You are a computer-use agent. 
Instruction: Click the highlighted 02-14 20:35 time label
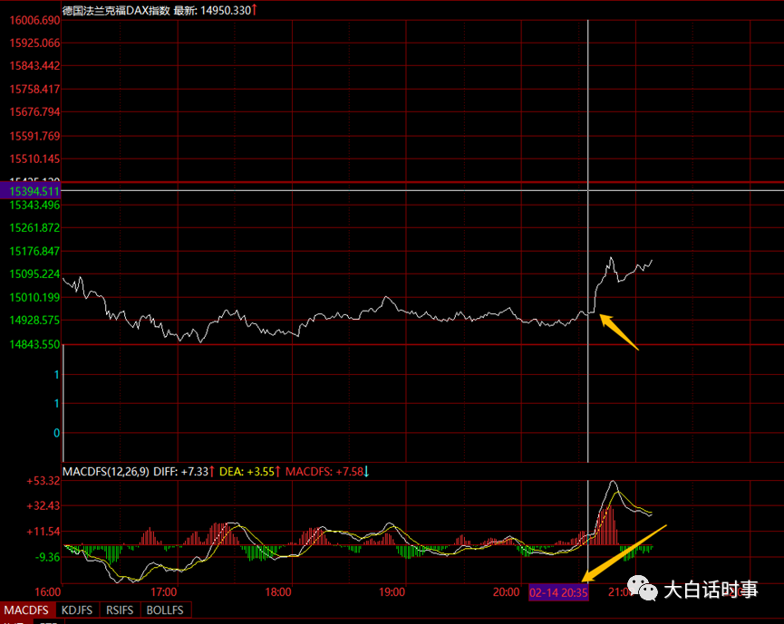[x=558, y=592]
